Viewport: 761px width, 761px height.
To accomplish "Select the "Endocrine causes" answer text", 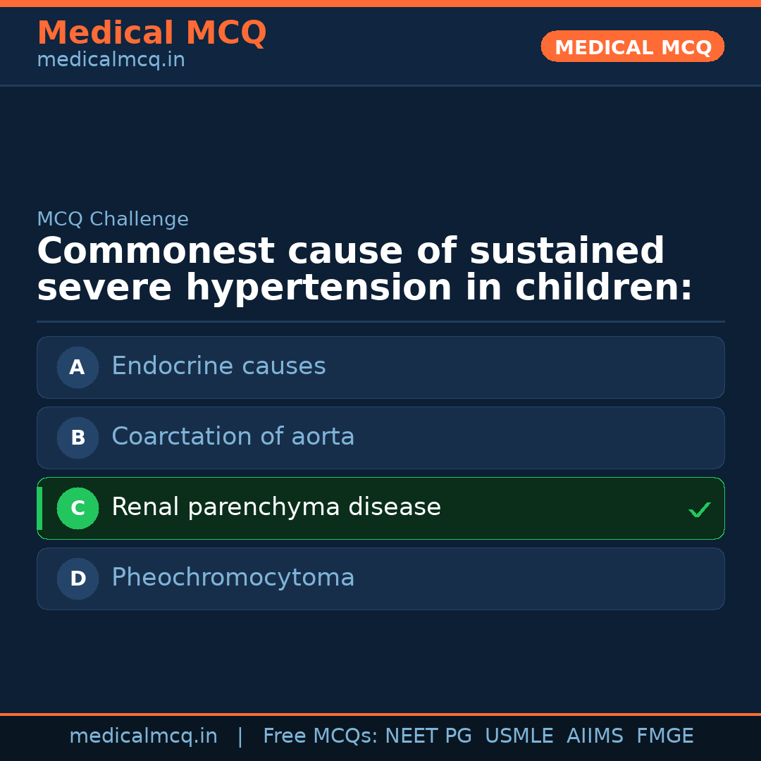I will (218, 366).
